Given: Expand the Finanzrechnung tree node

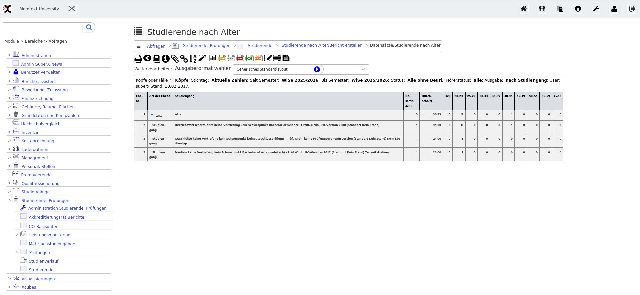Looking at the screenshot, I should (9, 98).
